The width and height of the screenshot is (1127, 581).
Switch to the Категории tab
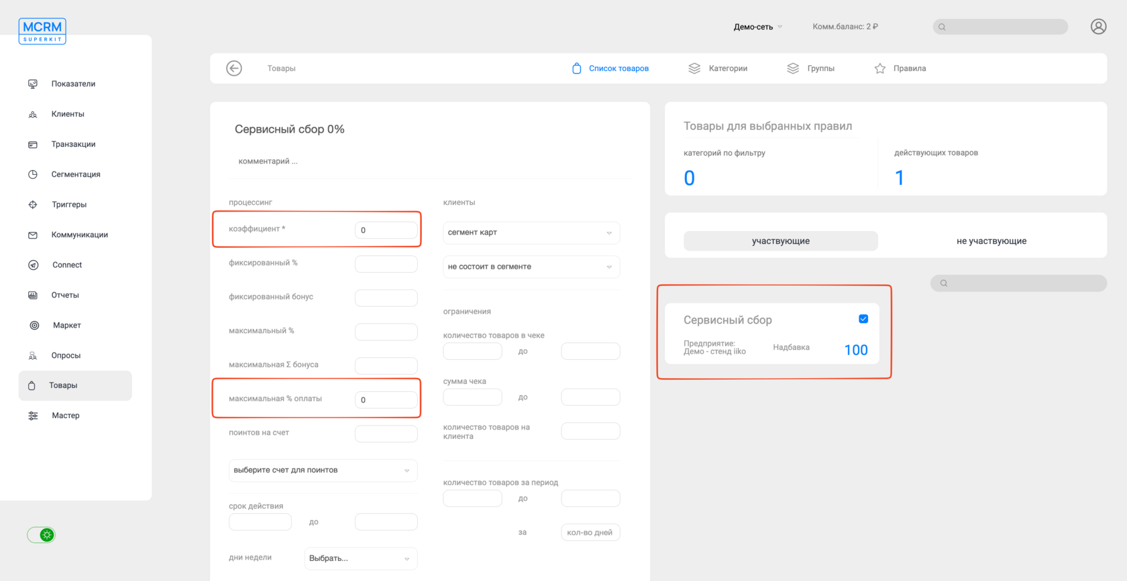coord(718,68)
